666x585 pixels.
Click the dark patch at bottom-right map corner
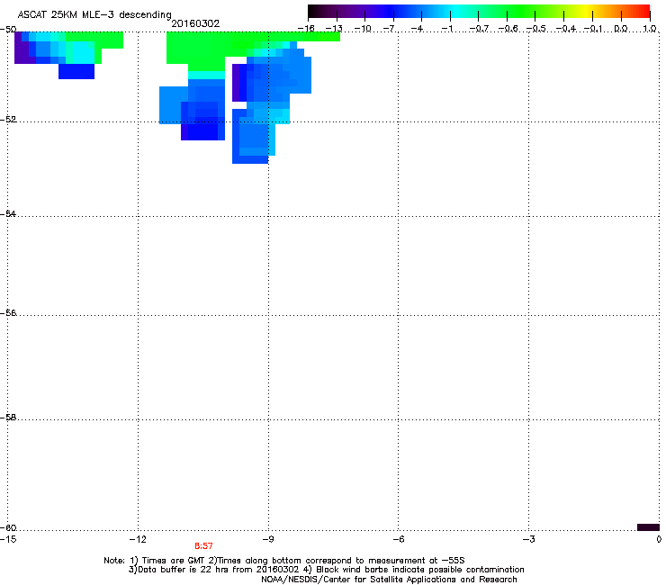pos(648,527)
